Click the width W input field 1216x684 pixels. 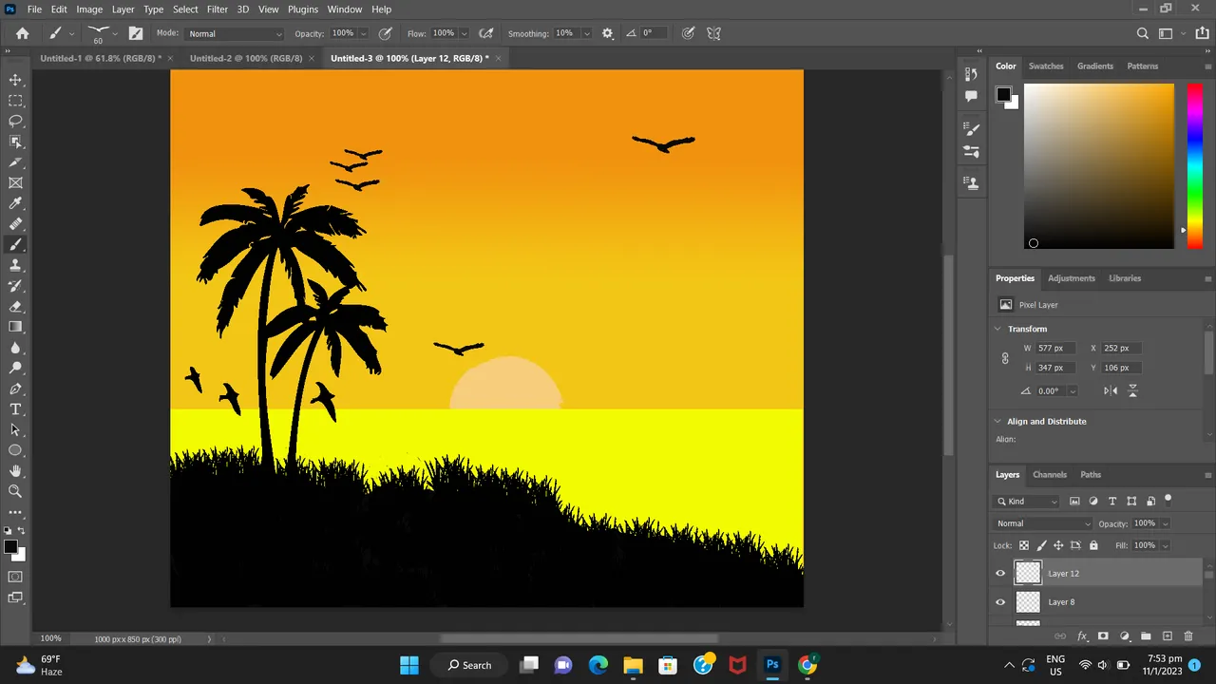pyautogui.click(x=1056, y=348)
